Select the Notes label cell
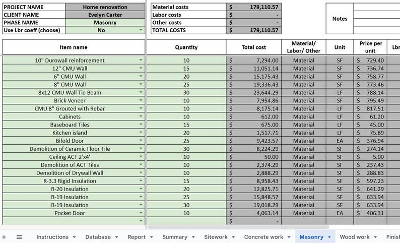The height and width of the screenshot is (243, 400). [340, 19]
